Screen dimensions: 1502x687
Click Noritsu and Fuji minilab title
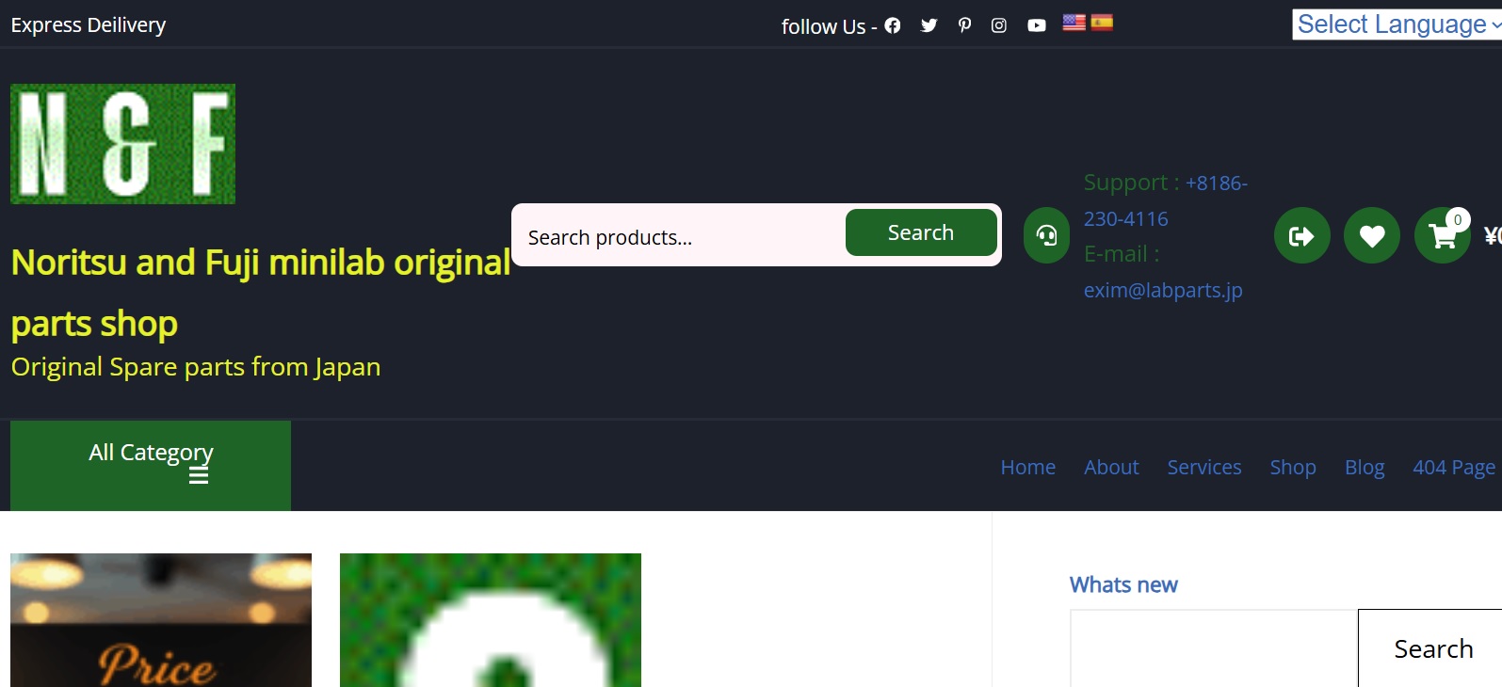(x=261, y=293)
